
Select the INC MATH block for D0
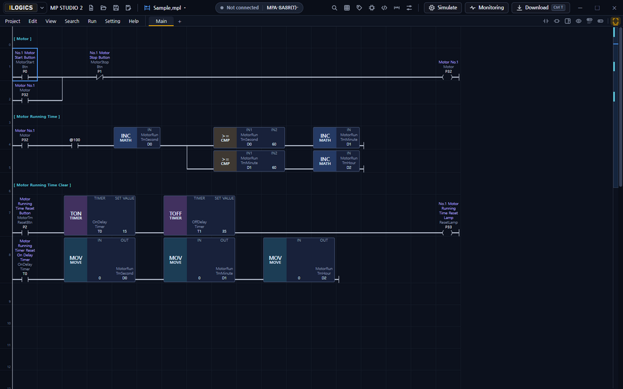137,138
